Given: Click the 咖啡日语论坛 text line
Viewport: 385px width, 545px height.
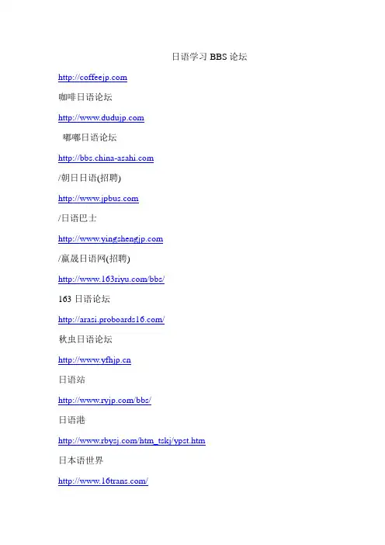Looking at the screenshot, I should coord(85,97).
